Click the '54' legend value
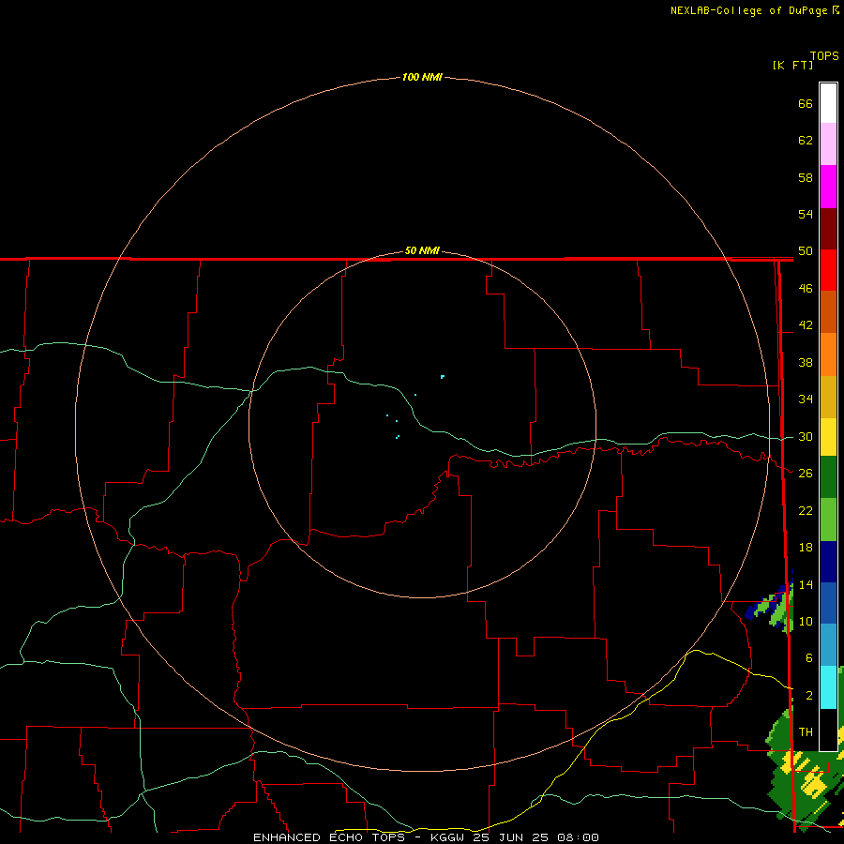Viewport: 844px width, 844px height. [x=806, y=214]
